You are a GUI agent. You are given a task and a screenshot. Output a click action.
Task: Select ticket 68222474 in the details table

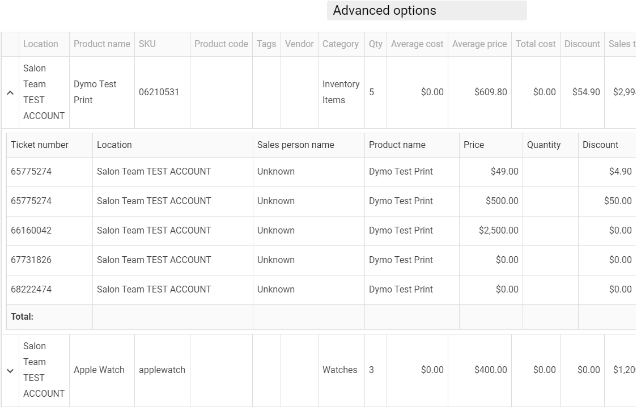click(31, 290)
